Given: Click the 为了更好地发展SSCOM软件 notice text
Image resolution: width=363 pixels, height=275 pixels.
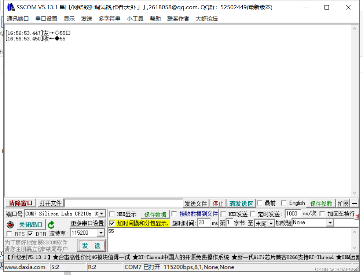Looking at the screenshot, I should coord(36,242).
